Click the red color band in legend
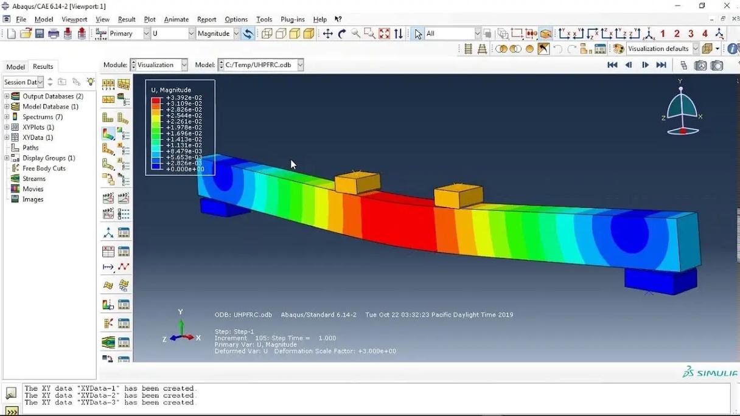This screenshot has height=416, width=740. pos(156,98)
